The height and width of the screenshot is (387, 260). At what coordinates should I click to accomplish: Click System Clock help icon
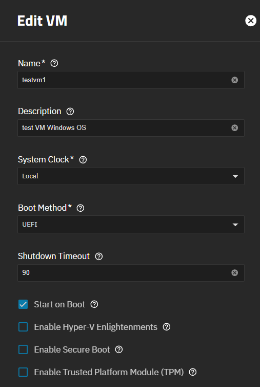coord(83,160)
